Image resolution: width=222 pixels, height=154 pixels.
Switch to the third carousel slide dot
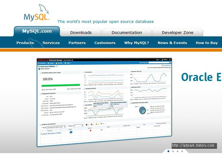pyautogui.click(x=178, y=151)
